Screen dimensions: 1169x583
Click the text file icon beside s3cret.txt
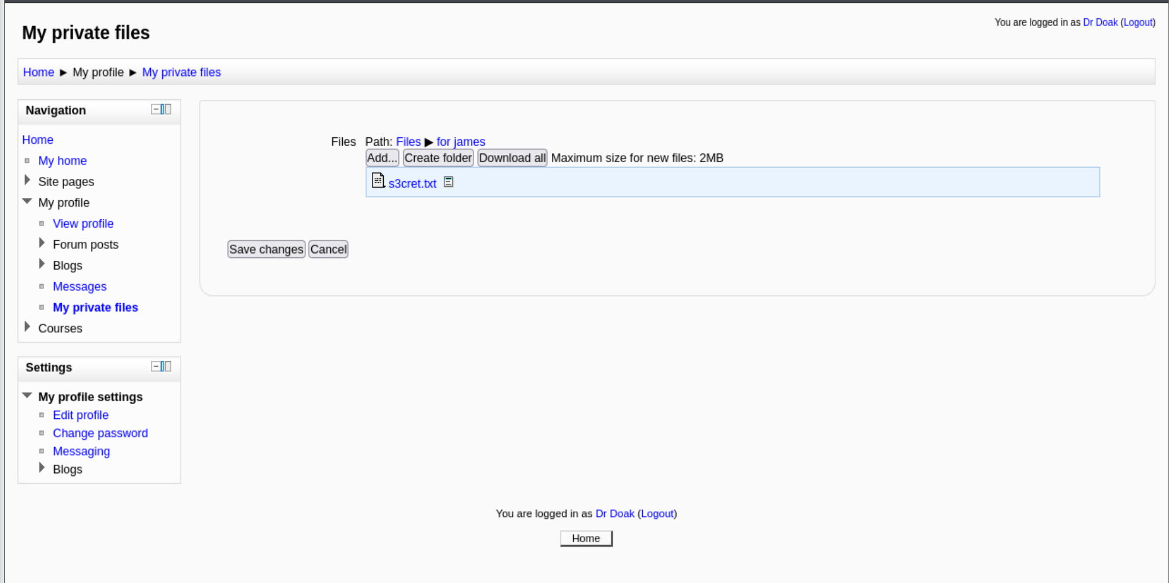point(378,180)
